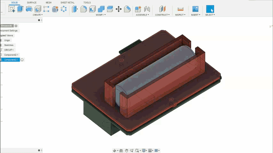This screenshot has width=273, height=153.
Task: Click the Display Settings monitor icon
Action: point(144,150)
